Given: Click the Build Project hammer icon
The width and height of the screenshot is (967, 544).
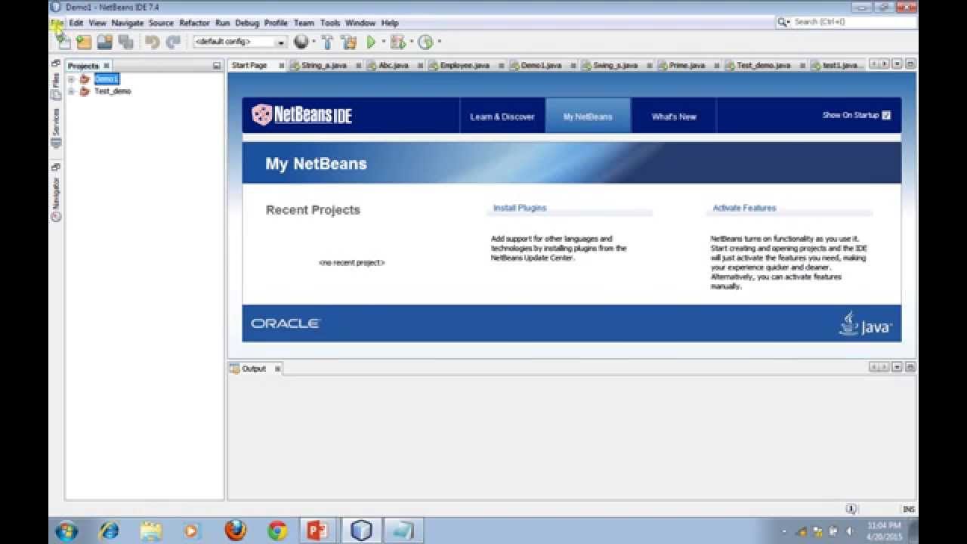Looking at the screenshot, I should coord(327,42).
